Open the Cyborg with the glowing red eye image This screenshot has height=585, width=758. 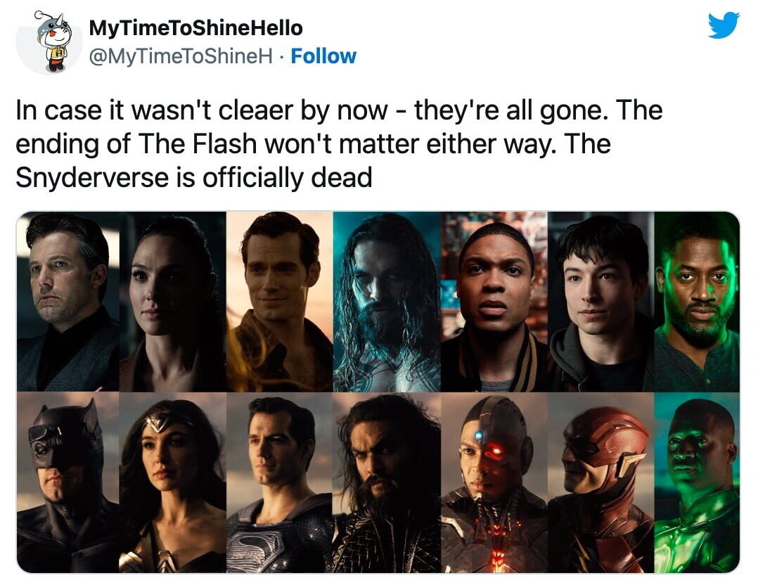(x=494, y=482)
